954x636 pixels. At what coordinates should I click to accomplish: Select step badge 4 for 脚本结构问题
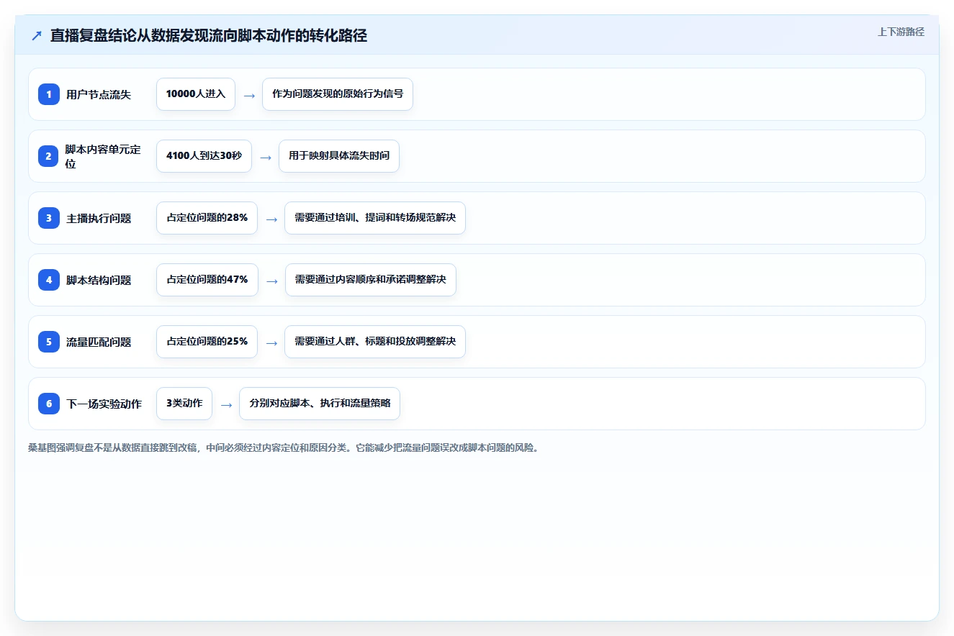49,280
